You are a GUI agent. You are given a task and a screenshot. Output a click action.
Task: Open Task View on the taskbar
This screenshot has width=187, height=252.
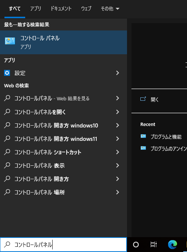tap(154, 245)
